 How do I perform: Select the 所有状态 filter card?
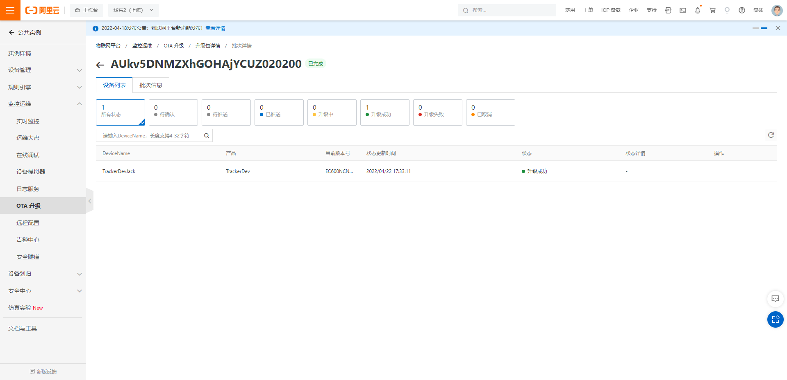point(121,112)
